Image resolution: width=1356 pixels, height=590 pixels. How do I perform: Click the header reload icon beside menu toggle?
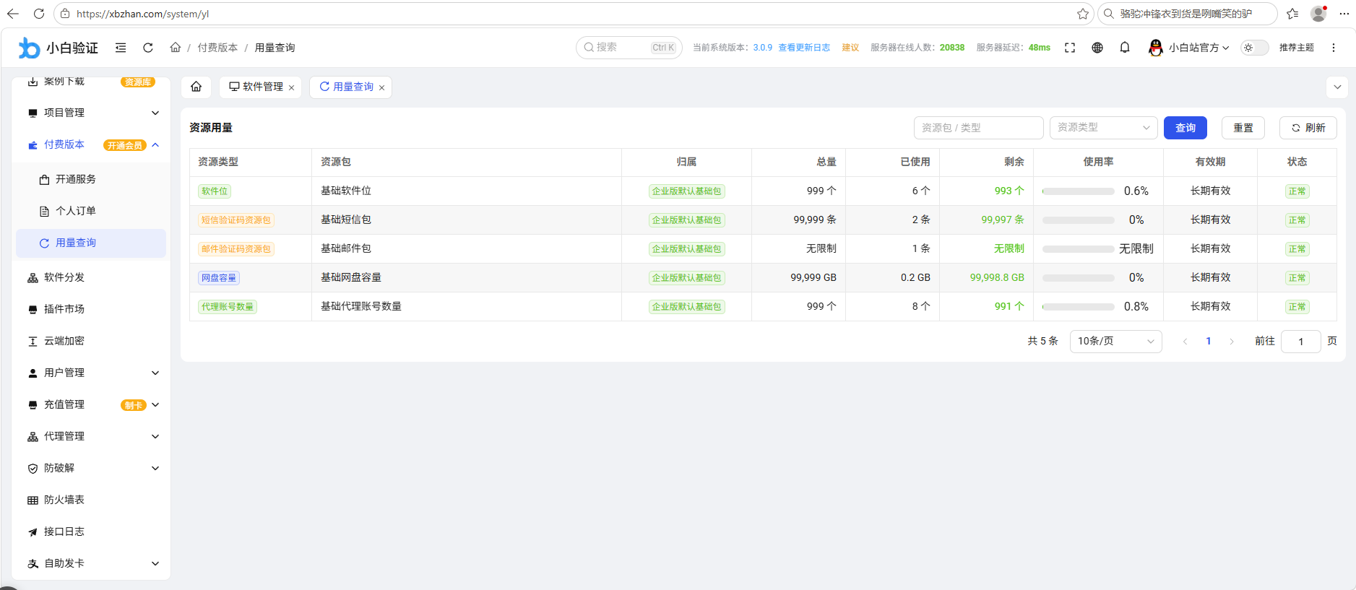click(x=148, y=48)
